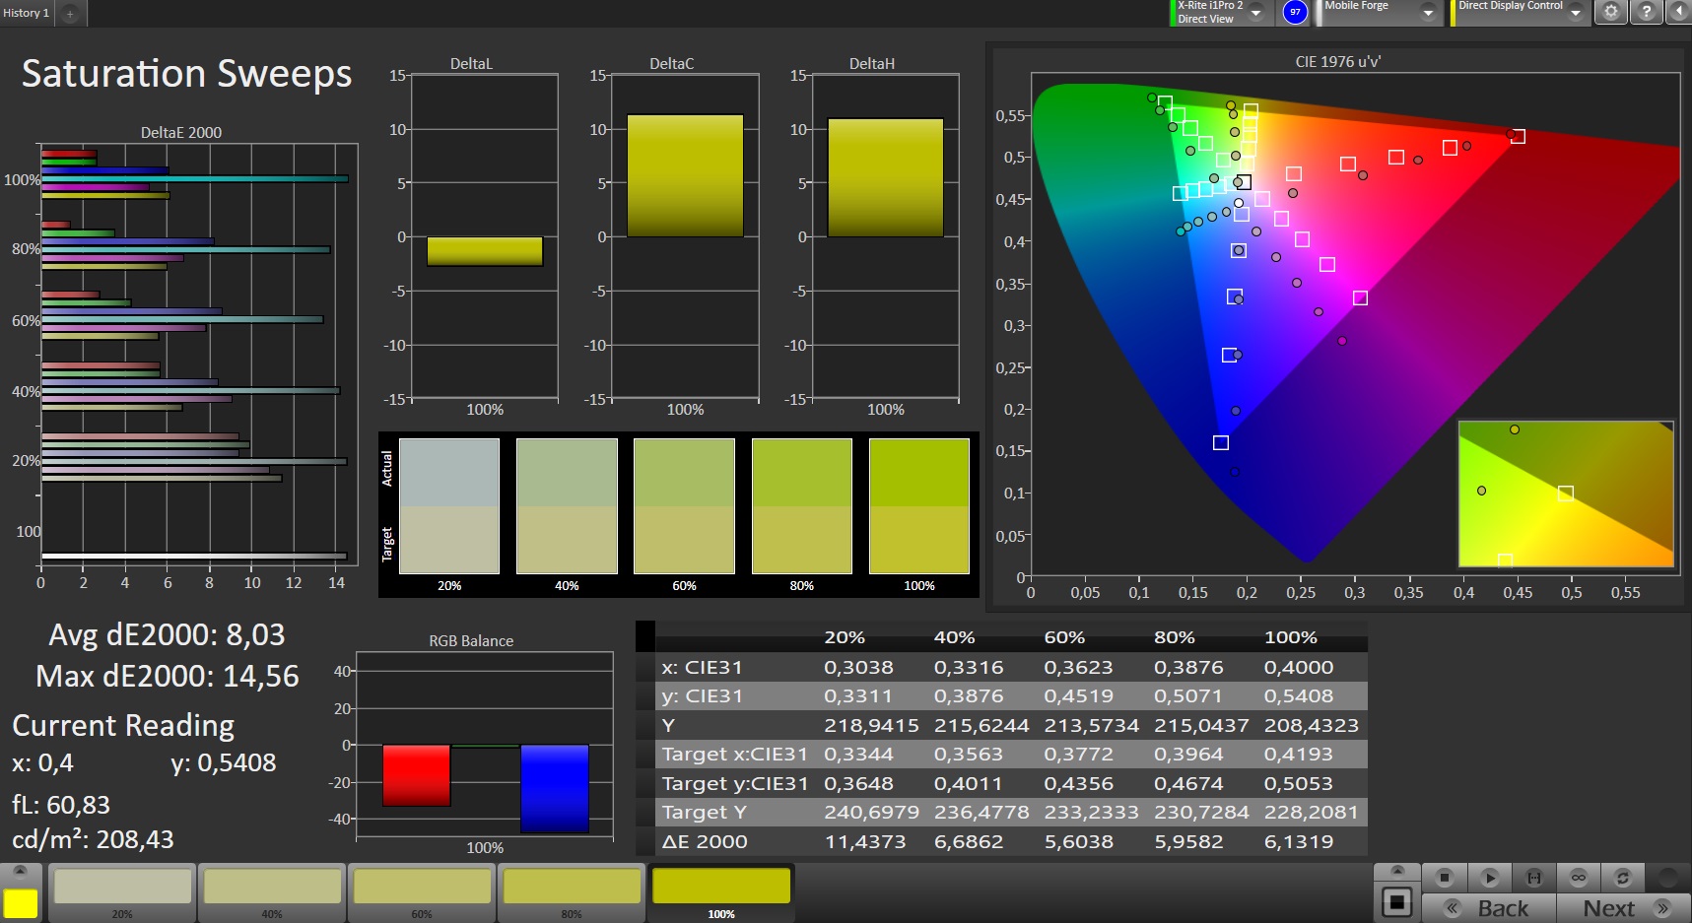Advance to the Next page

(1624, 908)
